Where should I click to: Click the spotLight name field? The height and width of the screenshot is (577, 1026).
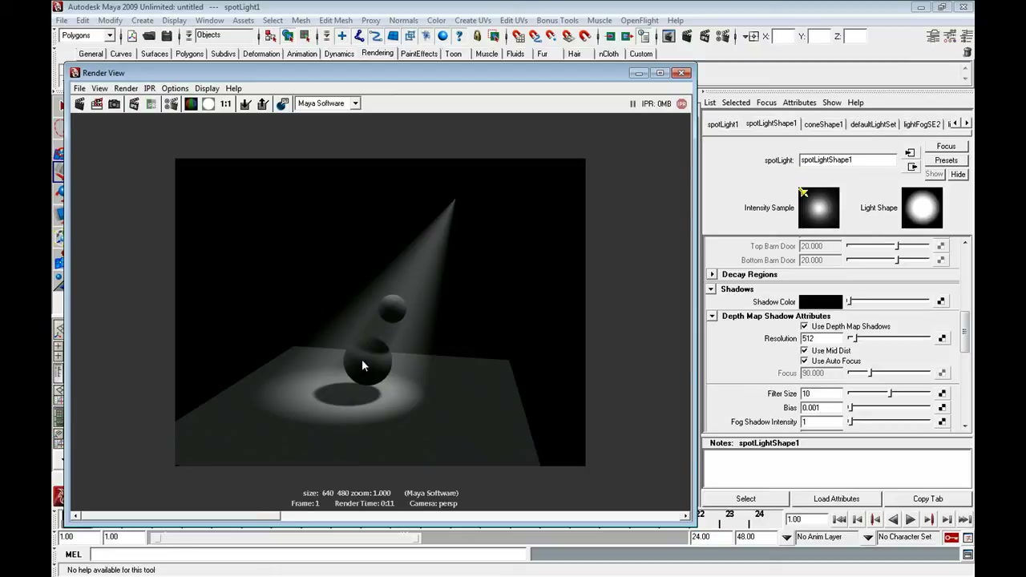pos(846,159)
